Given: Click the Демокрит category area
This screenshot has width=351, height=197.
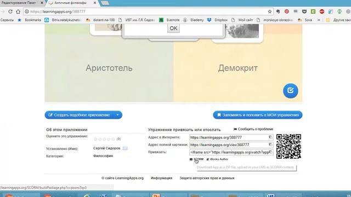Looking at the screenshot, I should click(x=237, y=68).
